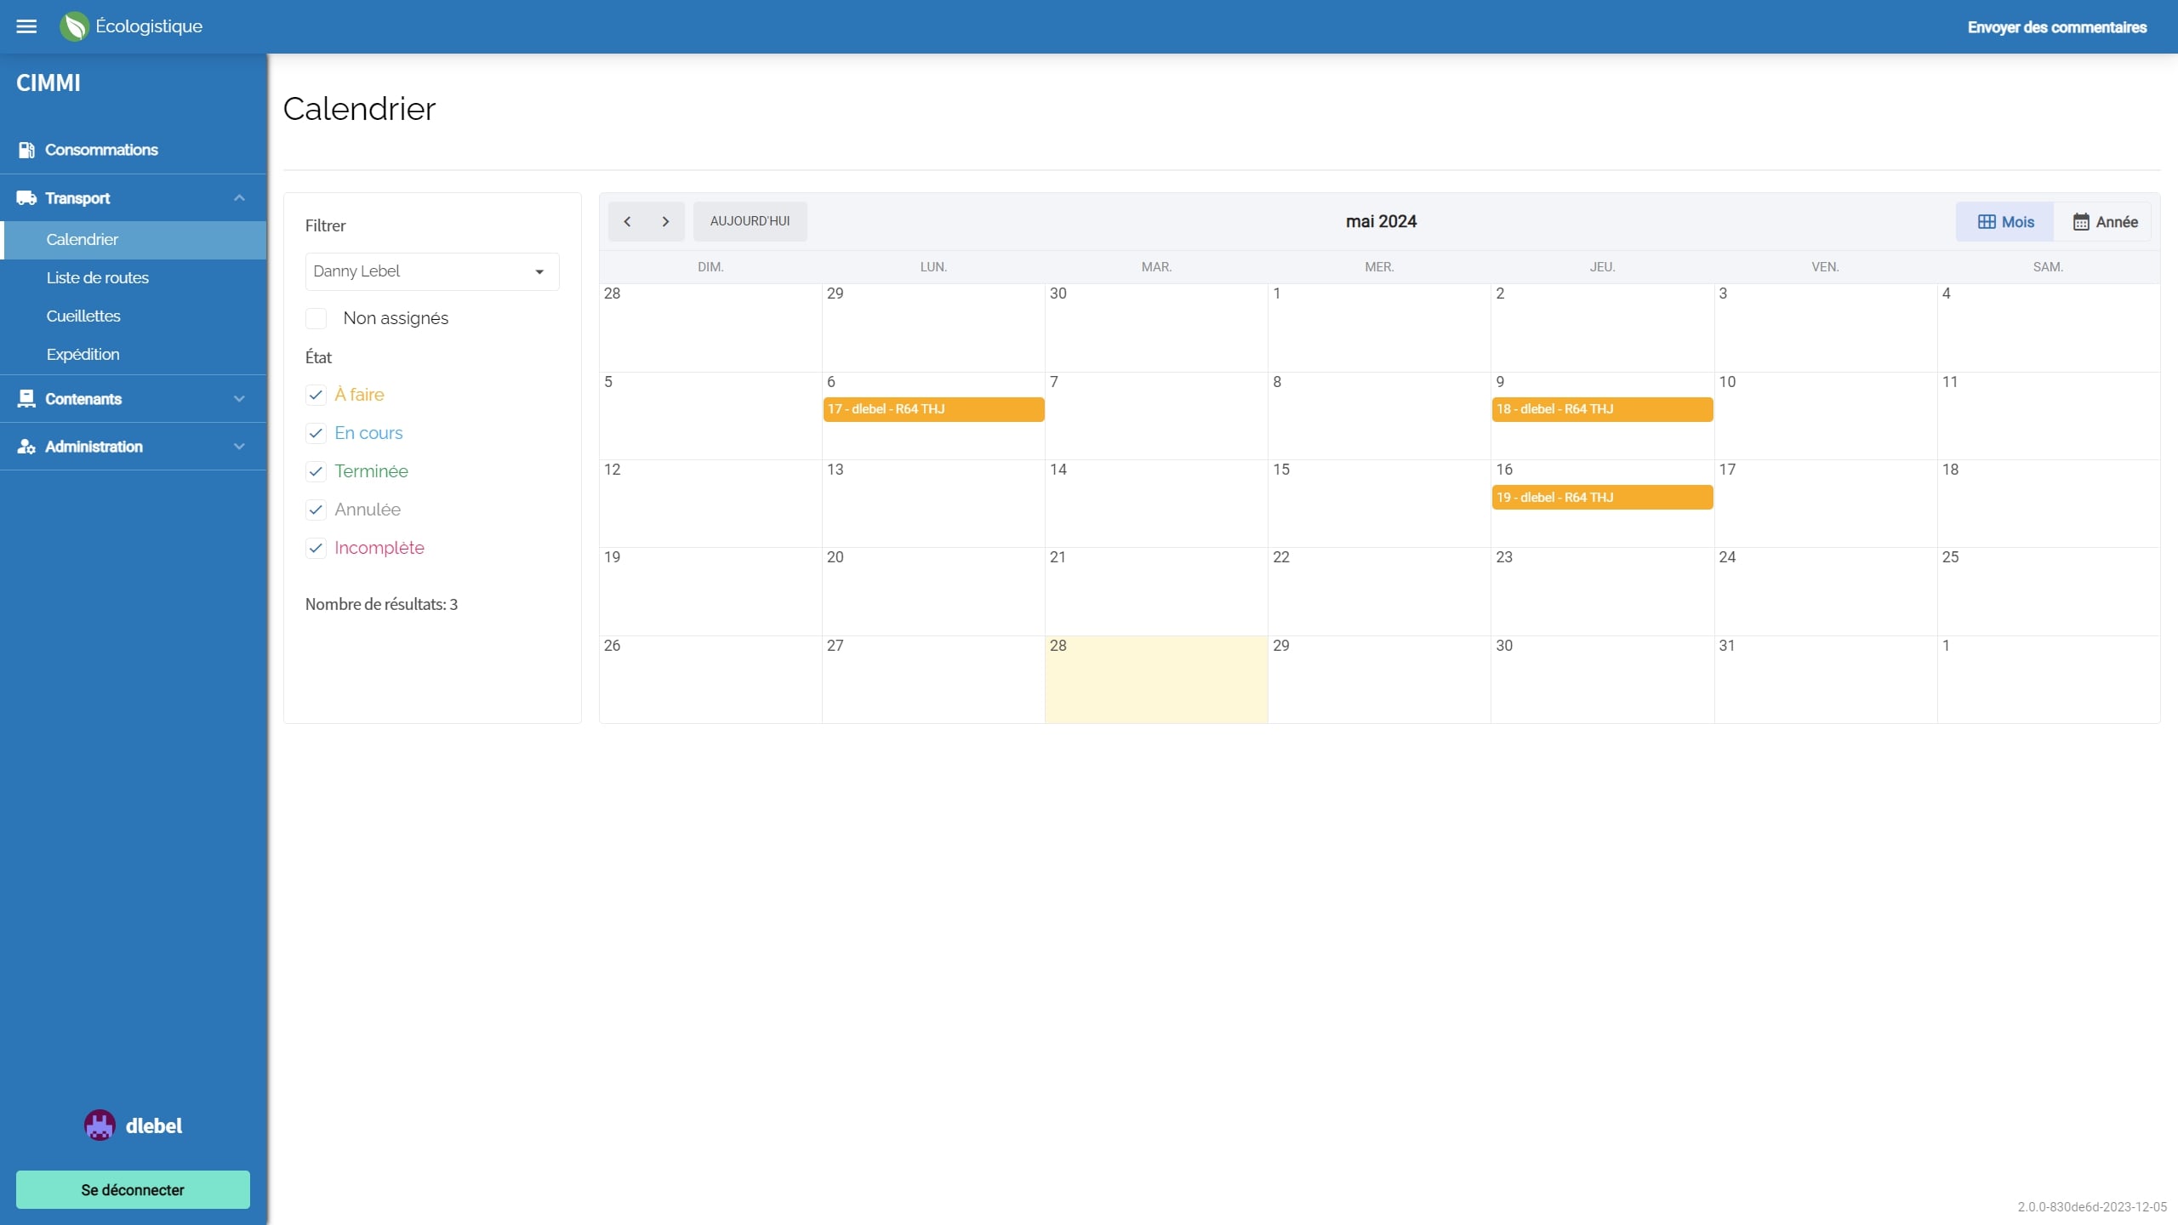Click the Écologistique leaf logo
Image resolution: width=2178 pixels, height=1225 pixels.
pos(74,26)
